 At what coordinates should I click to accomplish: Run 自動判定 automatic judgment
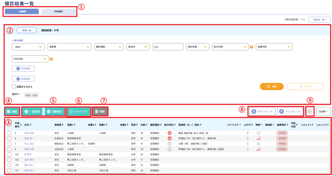(x=55, y=111)
